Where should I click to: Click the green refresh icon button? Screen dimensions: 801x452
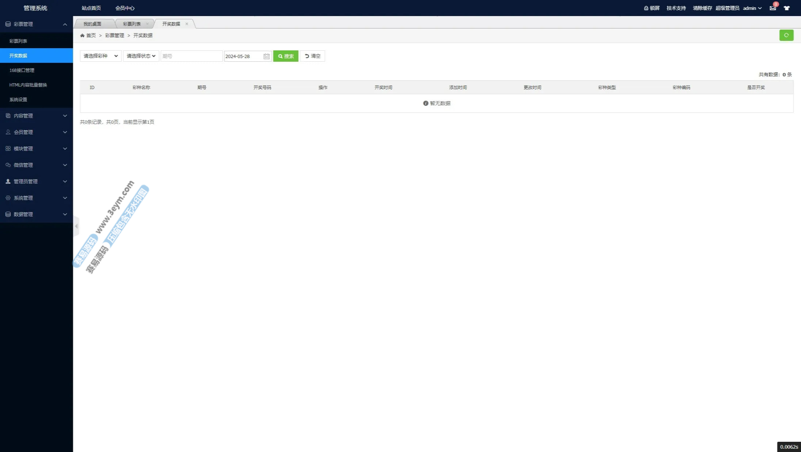[786, 35]
